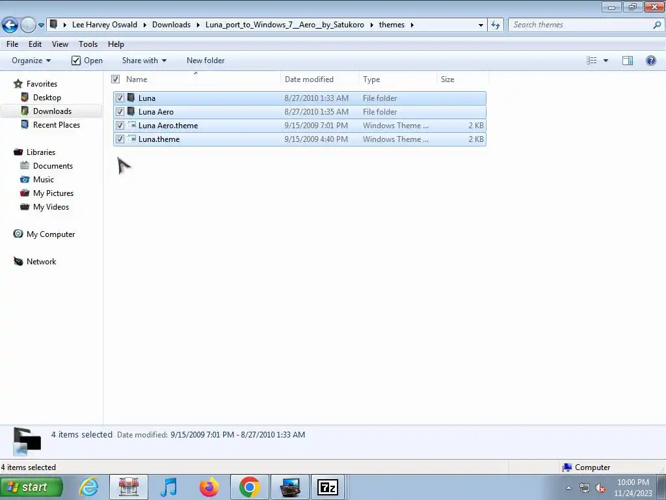
Task: Open 7-Zip from the taskbar
Action: point(328,487)
